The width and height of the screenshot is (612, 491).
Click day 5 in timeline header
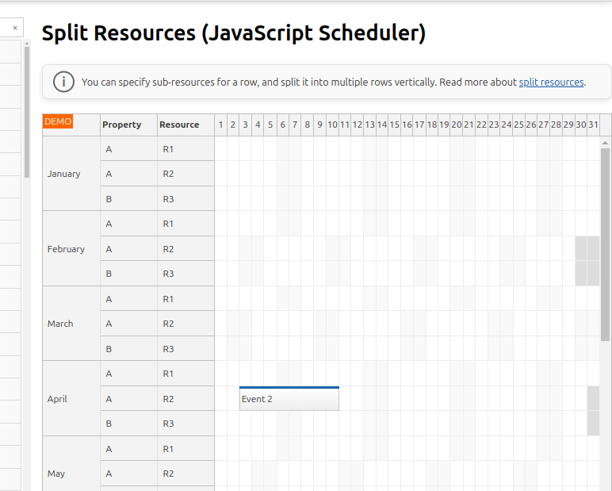[270, 125]
